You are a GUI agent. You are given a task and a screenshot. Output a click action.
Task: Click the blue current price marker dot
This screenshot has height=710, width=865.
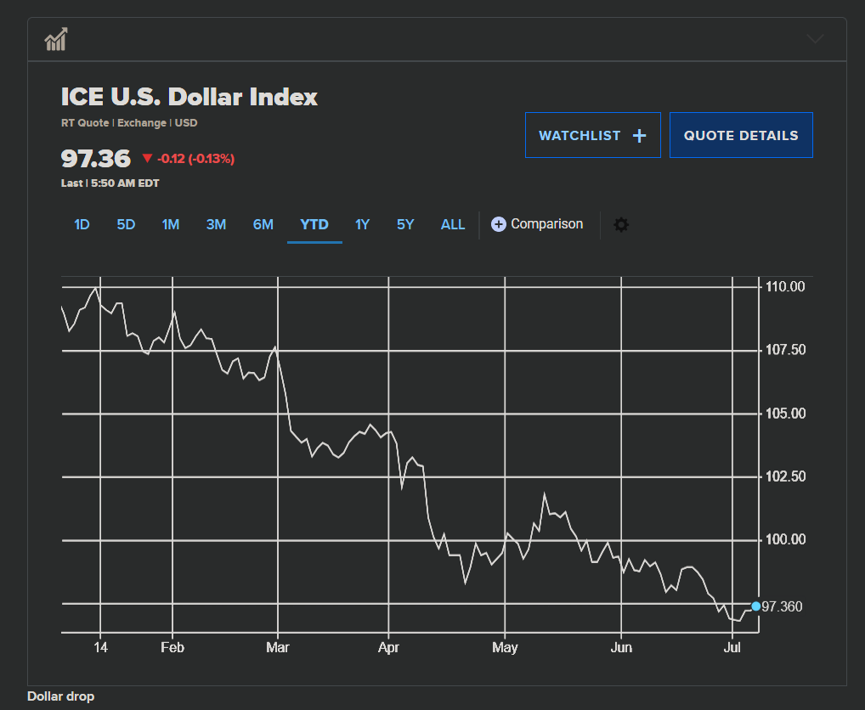(756, 606)
